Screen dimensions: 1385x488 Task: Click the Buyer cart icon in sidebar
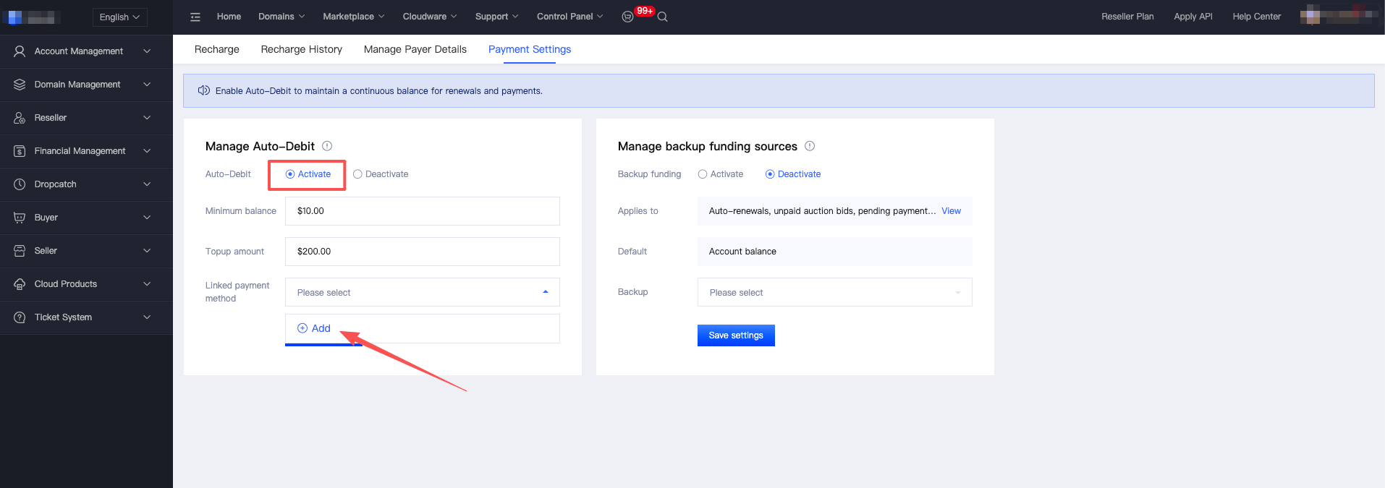pos(20,218)
